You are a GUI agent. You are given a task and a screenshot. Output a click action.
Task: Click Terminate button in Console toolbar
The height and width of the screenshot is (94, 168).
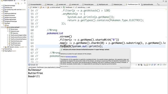coord(136,65)
